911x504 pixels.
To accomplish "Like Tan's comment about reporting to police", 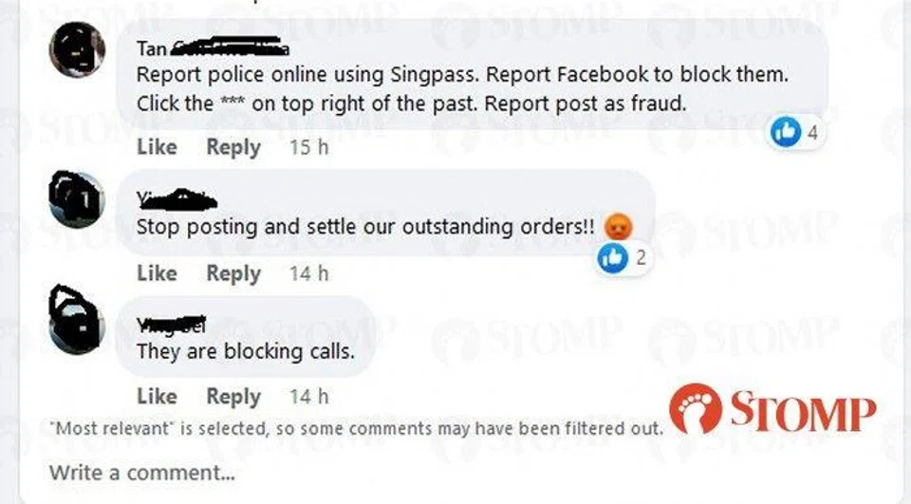I will (x=157, y=147).
